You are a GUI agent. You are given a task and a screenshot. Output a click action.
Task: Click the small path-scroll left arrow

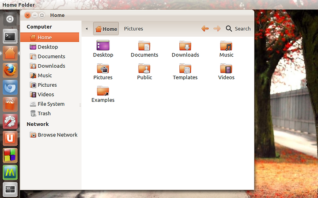tap(87, 29)
